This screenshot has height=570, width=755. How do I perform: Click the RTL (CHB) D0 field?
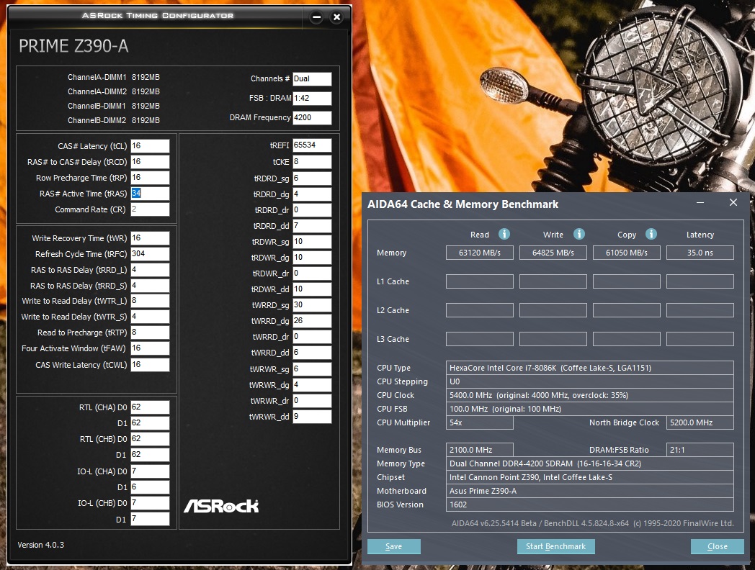pyautogui.click(x=150, y=439)
